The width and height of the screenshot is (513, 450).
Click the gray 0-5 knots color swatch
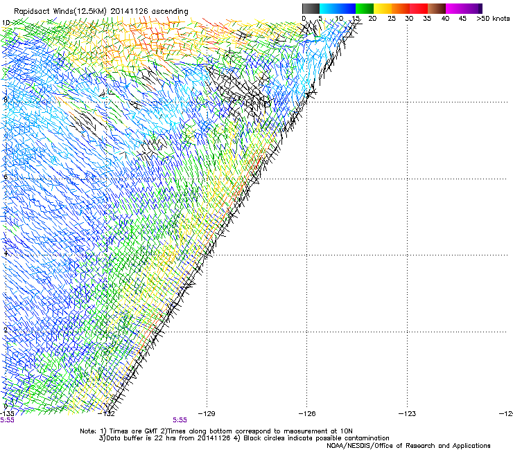click(311, 8)
